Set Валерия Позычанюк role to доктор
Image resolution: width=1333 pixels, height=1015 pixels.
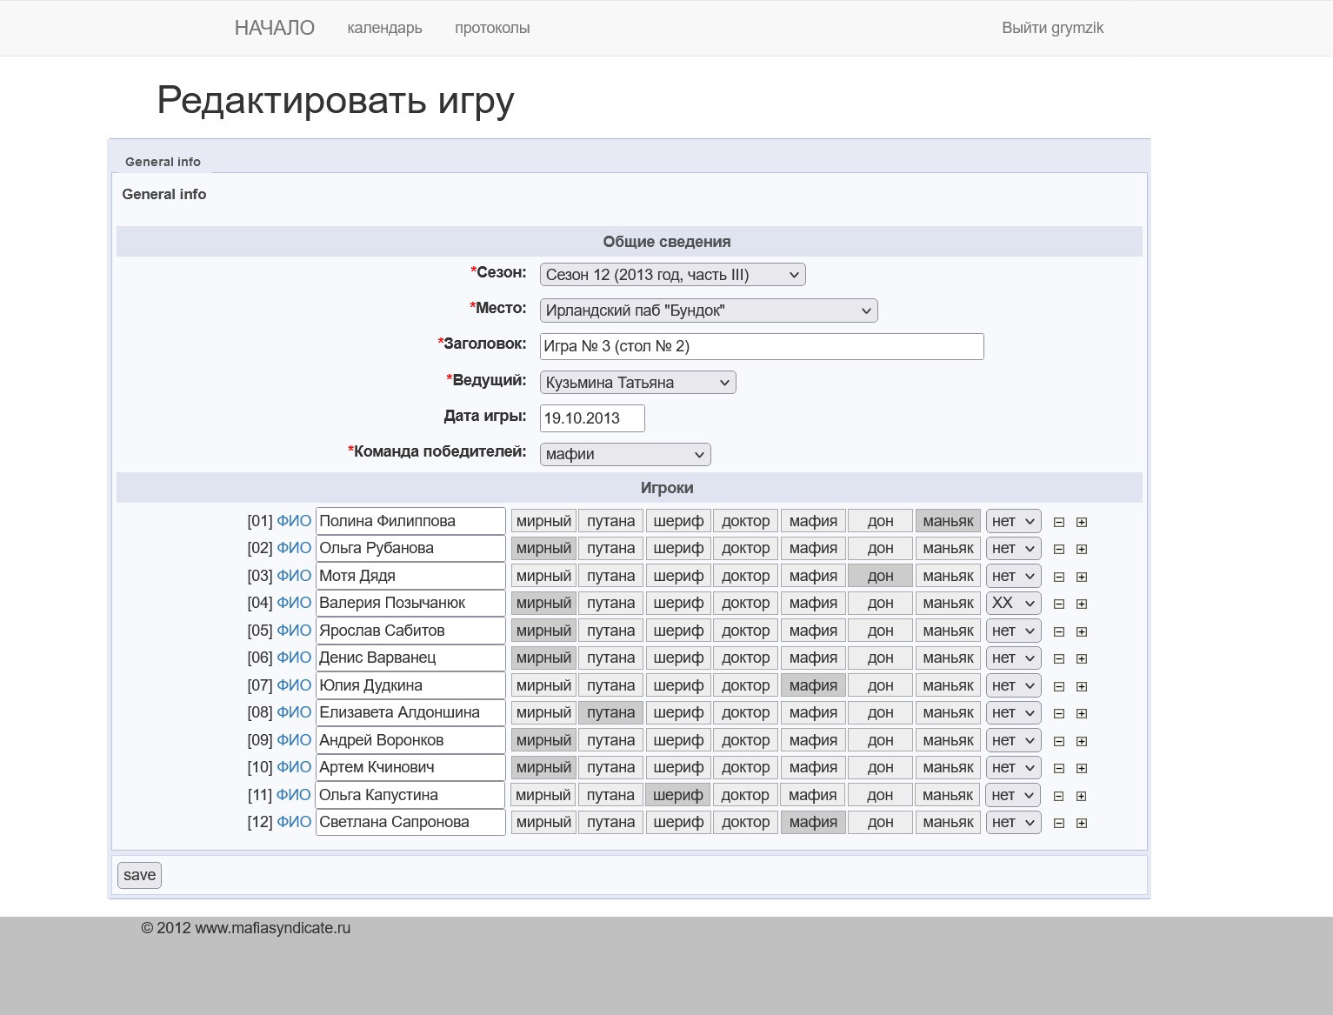[745, 603]
